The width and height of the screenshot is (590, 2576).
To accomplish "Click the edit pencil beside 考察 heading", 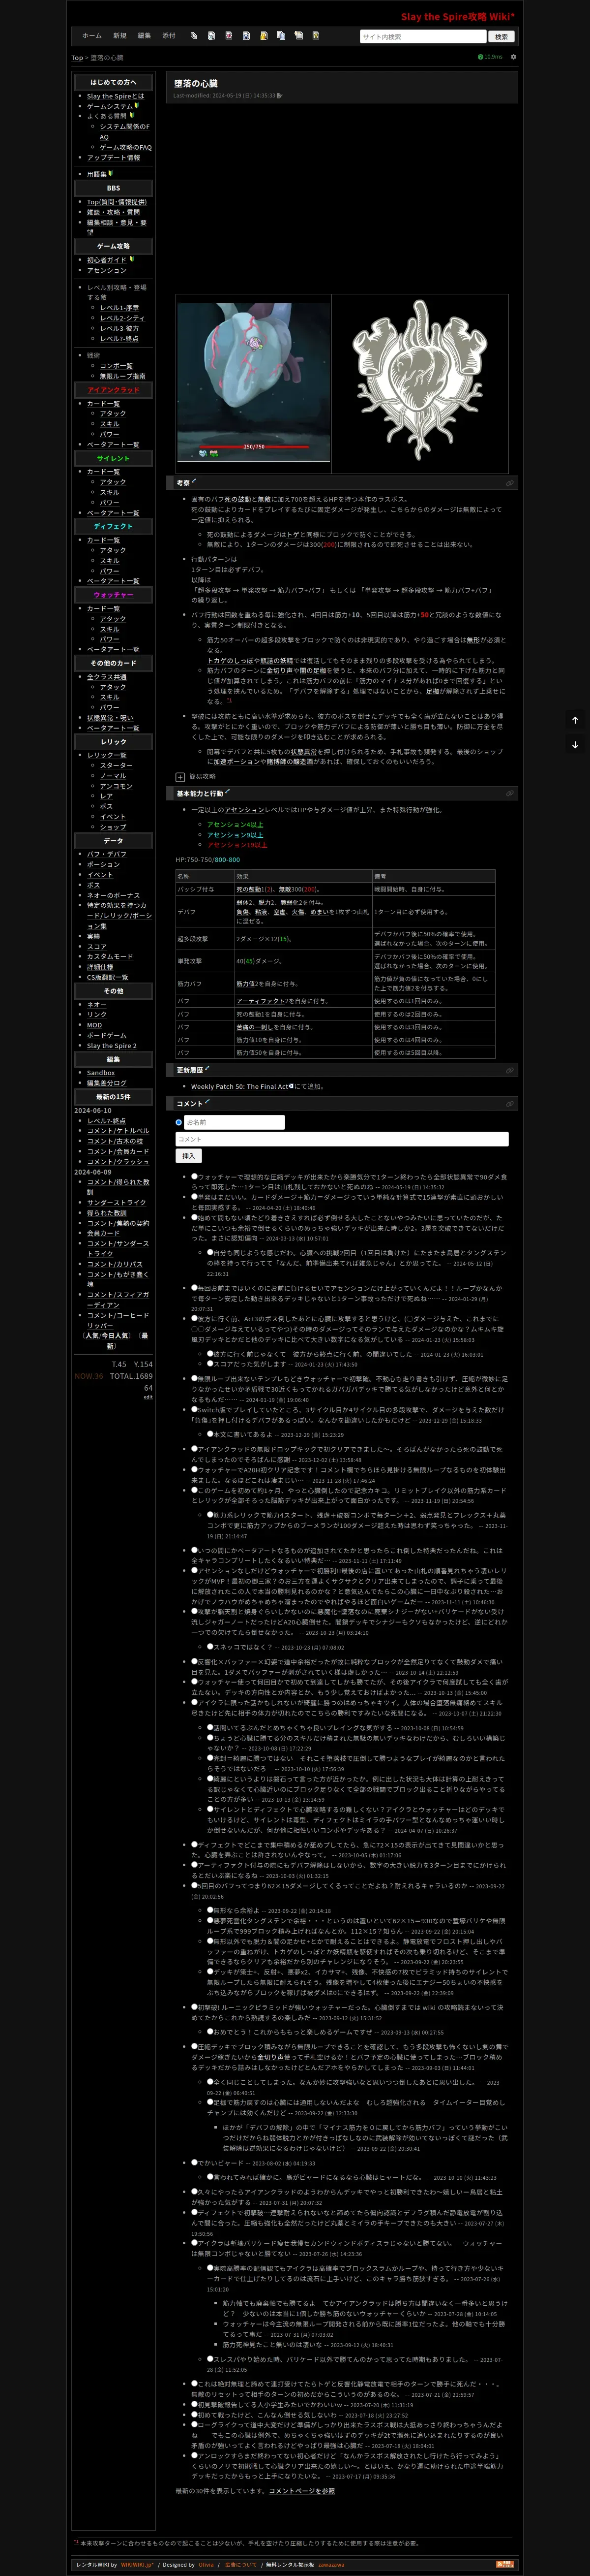I will click(x=194, y=482).
